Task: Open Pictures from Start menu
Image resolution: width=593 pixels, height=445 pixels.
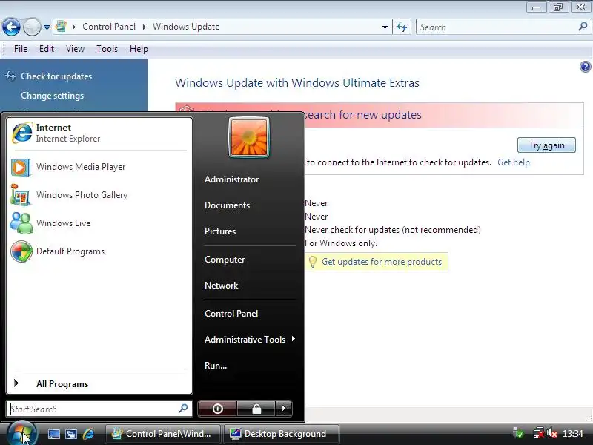Action: pyautogui.click(x=220, y=231)
